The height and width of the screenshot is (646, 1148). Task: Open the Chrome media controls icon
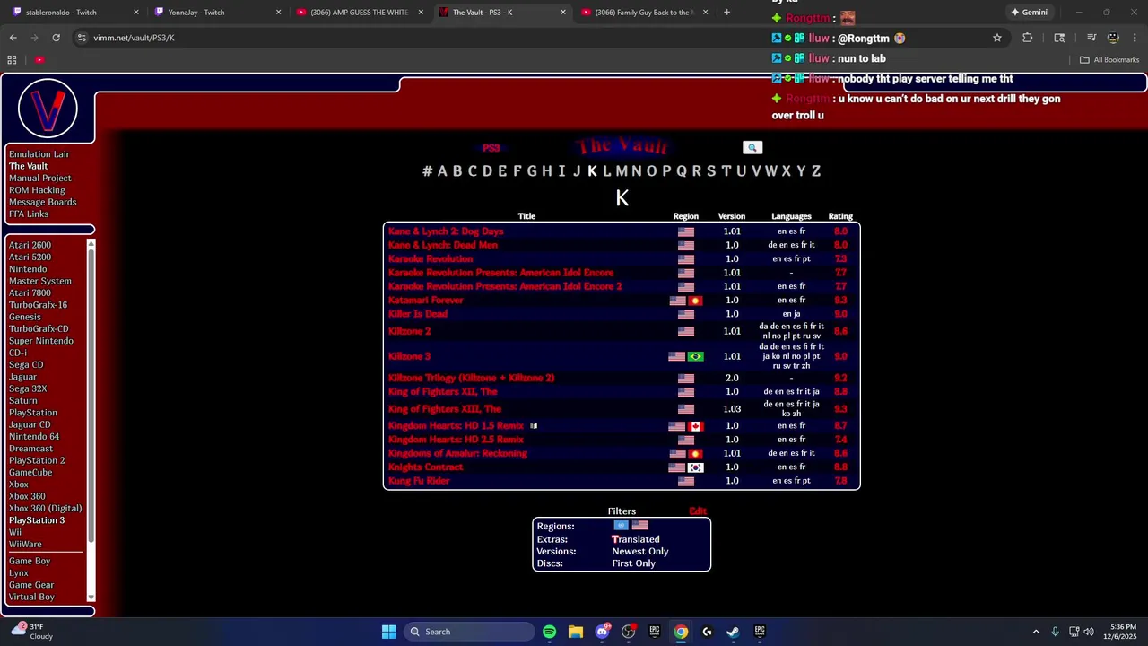coord(1091,38)
